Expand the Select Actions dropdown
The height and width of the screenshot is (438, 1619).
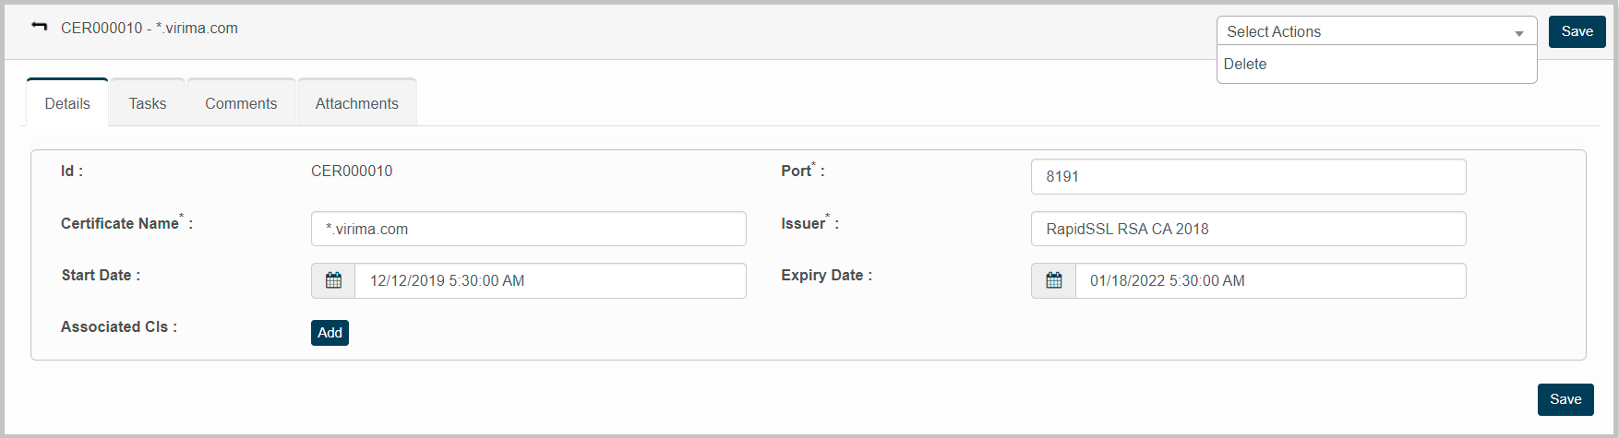[x=1375, y=31]
